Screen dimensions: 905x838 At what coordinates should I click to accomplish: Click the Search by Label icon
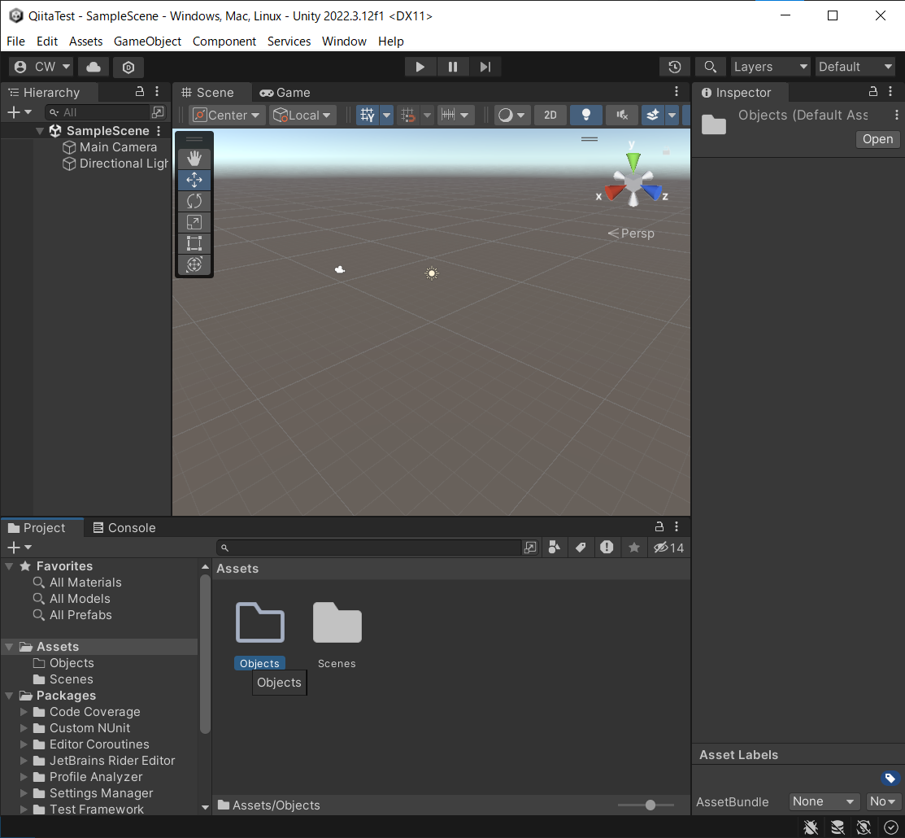pos(581,548)
